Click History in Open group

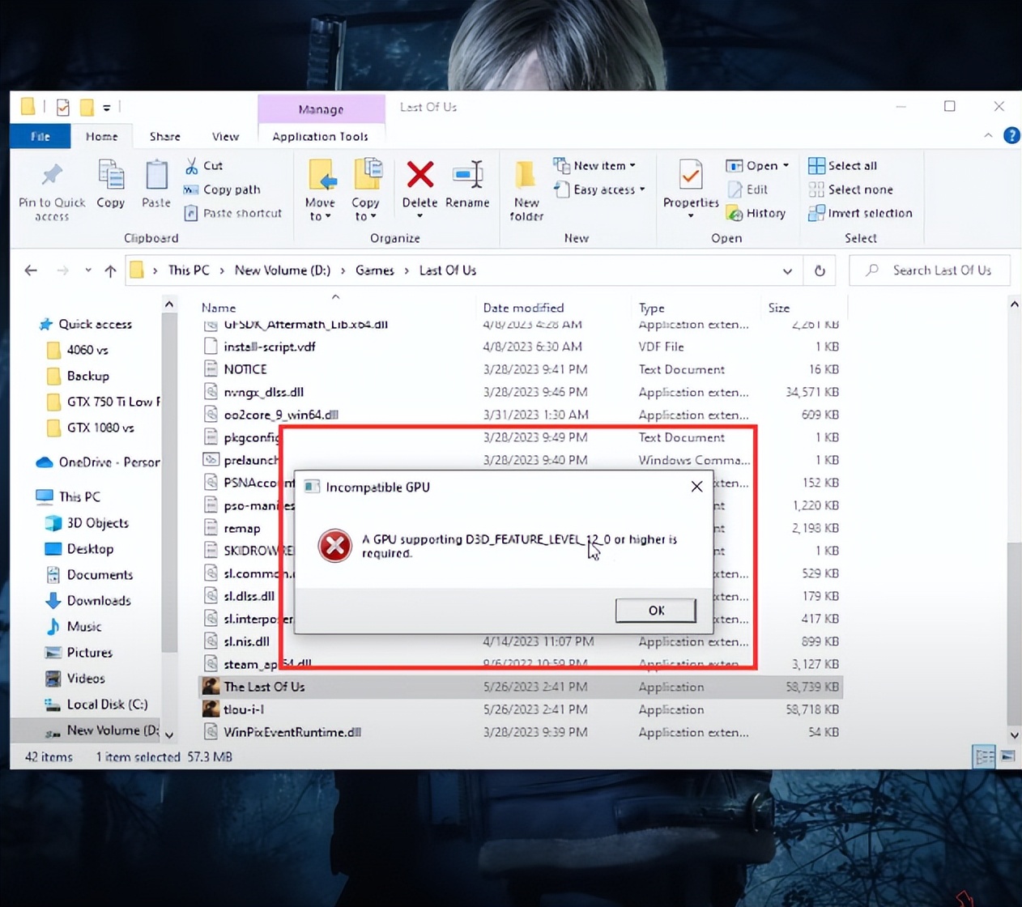[x=756, y=213]
